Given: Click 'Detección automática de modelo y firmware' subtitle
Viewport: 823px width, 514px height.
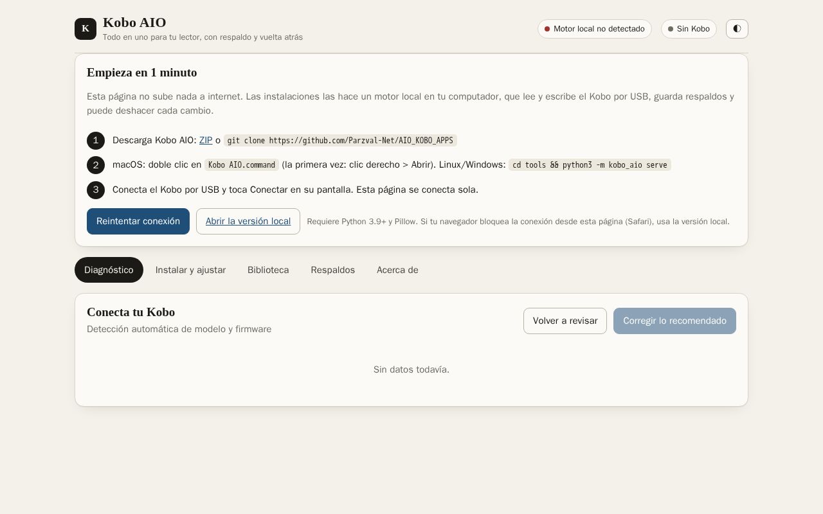Looking at the screenshot, I should pos(179,329).
